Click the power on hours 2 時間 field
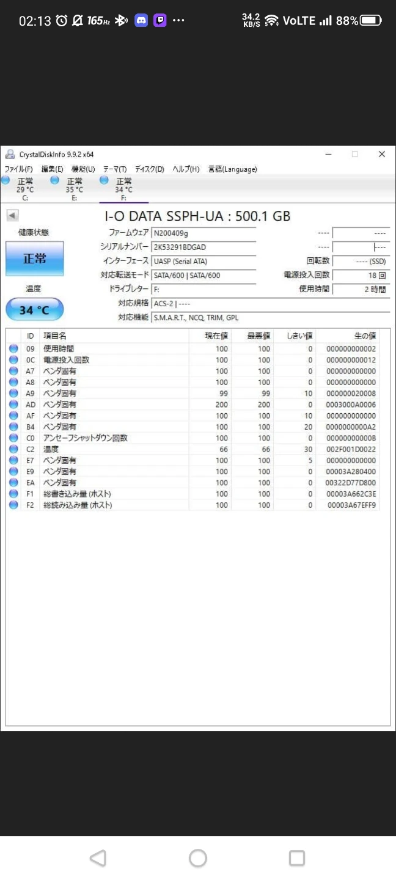 click(361, 289)
